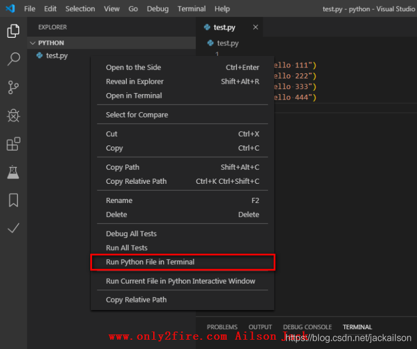Choose Run Python File in Terminal
Viewport: 417px width, 349px height.
click(x=182, y=262)
